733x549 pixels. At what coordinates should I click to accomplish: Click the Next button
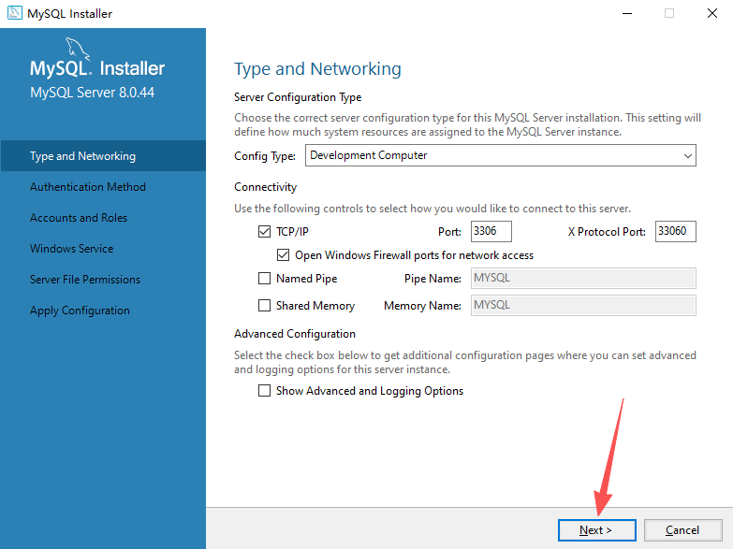[596, 530]
